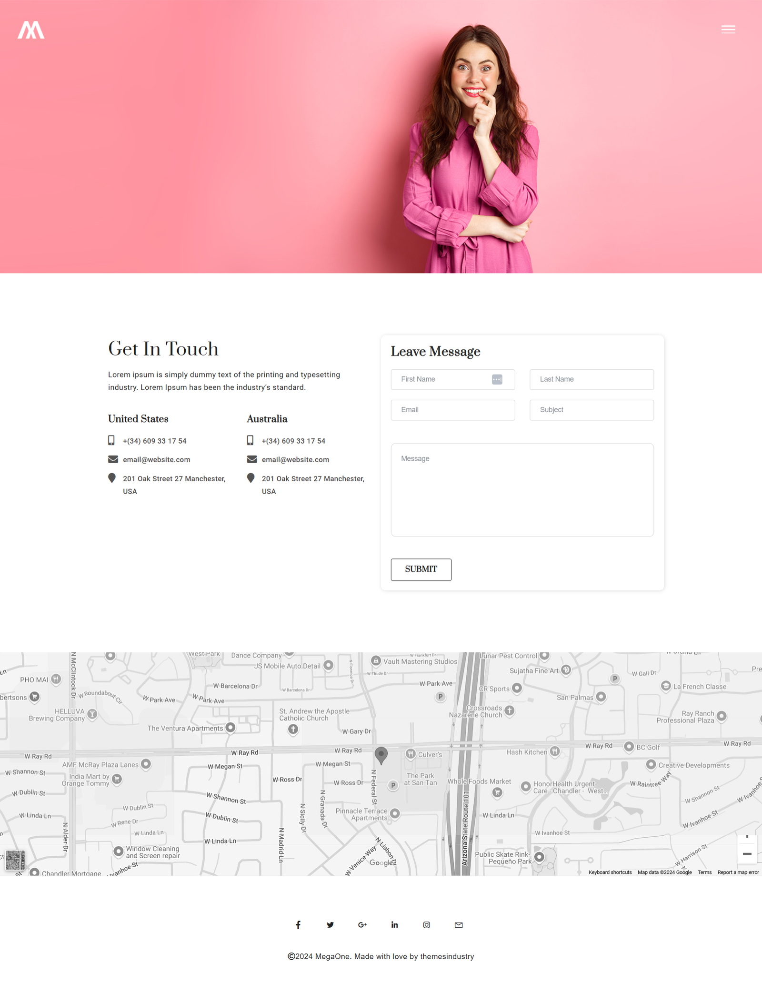Click the phone icon under Australia
Viewport: 762px width, 994px height.
coord(250,440)
